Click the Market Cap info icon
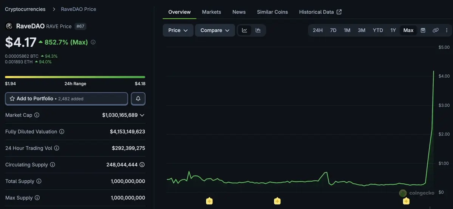Image resolution: width=453 pixels, height=209 pixels. click(x=37, y=115)
